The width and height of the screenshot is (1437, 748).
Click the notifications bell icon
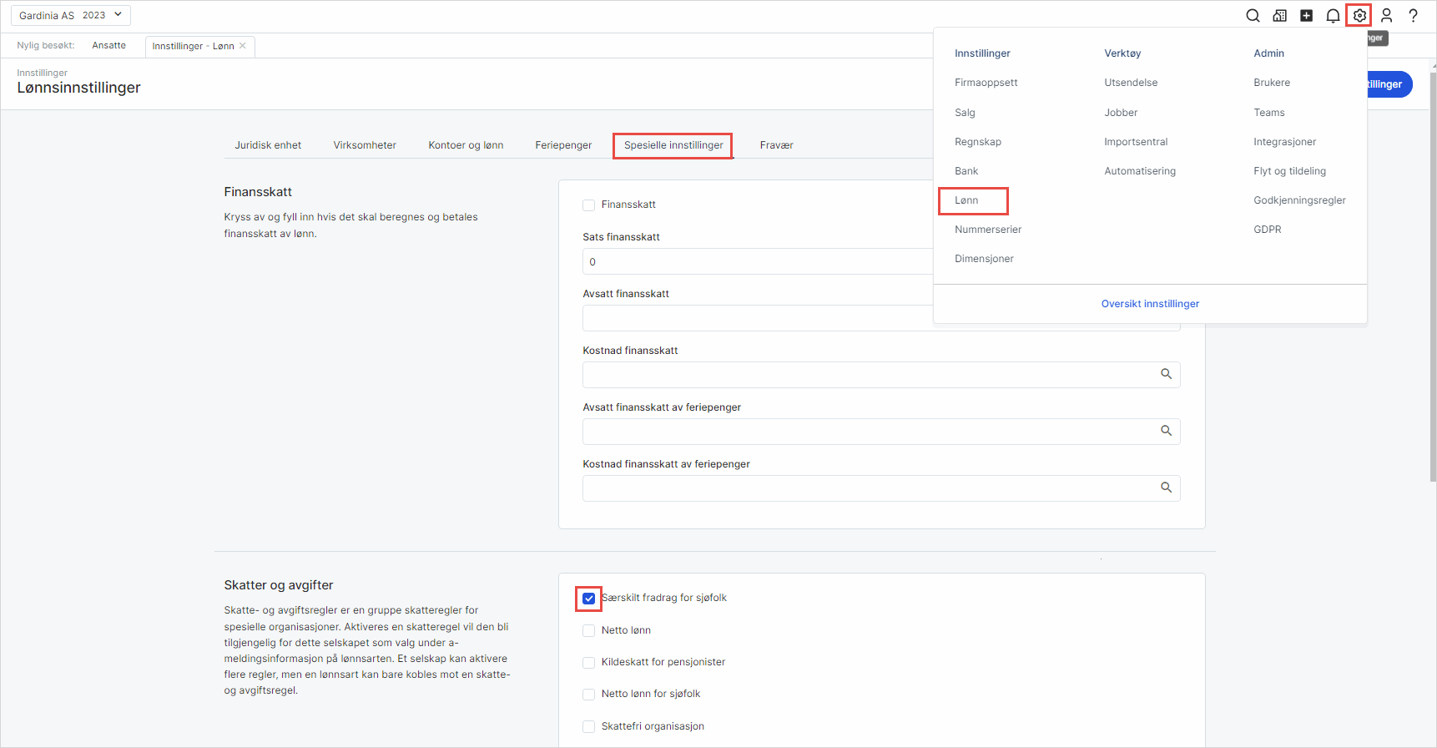pyautogui.click(x=1333, y=16)
